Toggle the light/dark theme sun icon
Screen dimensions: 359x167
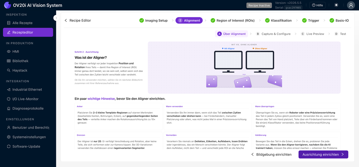337,5
